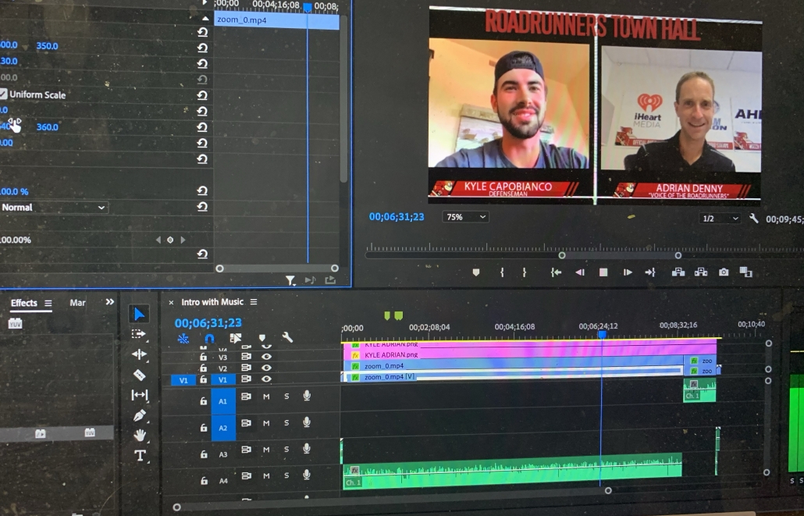
Task: Click the Lift button
Action: click(678, 272)
